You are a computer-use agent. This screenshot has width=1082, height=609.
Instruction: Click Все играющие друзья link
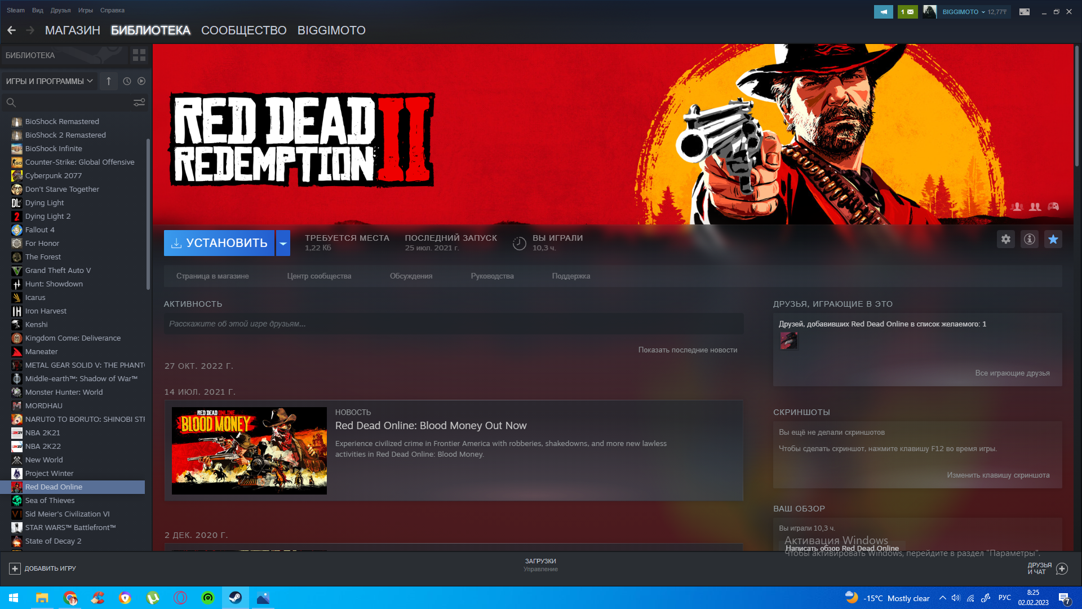coord(1012,373)
